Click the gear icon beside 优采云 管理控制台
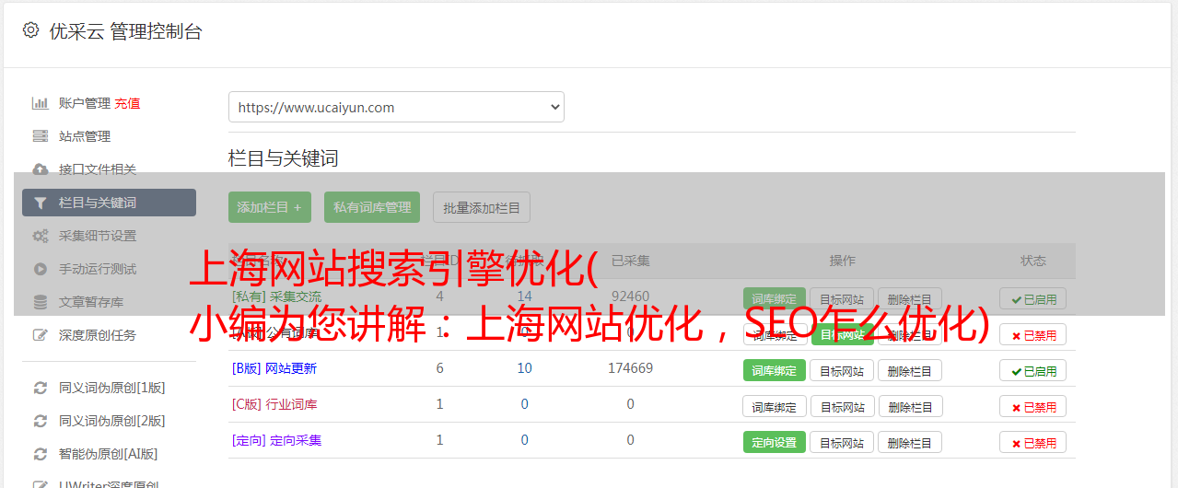The width and height of the screenshot is (1178, 488). coord(30,30)
